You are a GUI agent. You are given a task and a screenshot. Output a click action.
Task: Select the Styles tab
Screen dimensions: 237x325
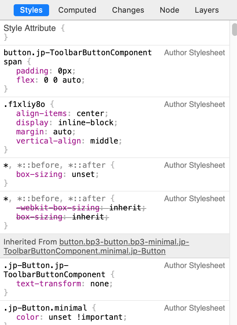(31, 10)
